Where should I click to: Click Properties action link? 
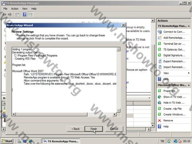169,91
